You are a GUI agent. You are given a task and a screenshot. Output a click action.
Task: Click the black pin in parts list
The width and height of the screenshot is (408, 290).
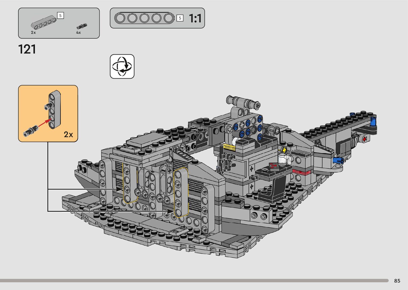tap(82, 26)
